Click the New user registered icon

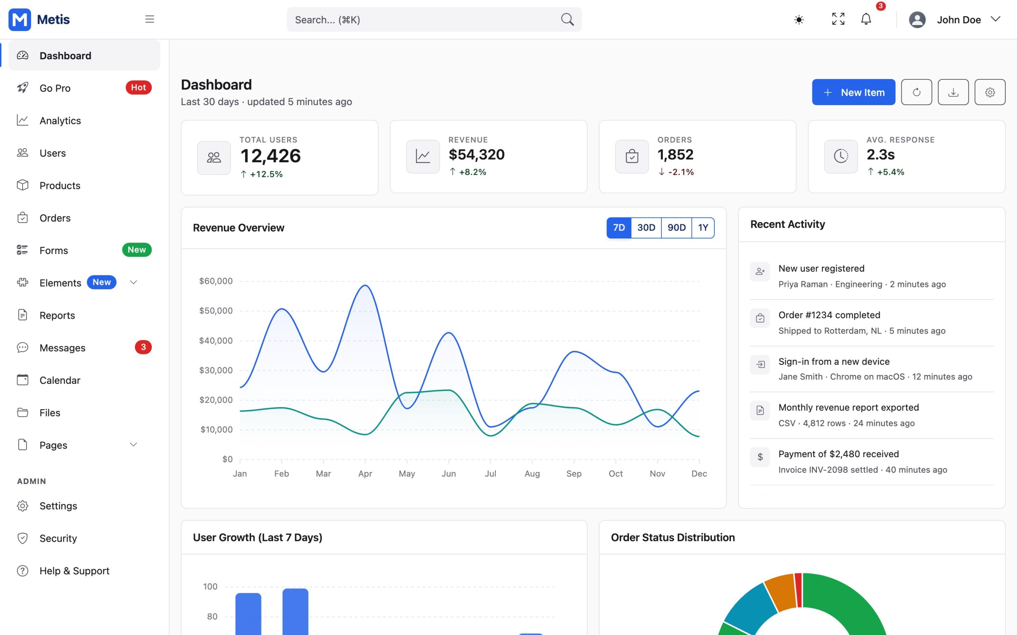760,272
